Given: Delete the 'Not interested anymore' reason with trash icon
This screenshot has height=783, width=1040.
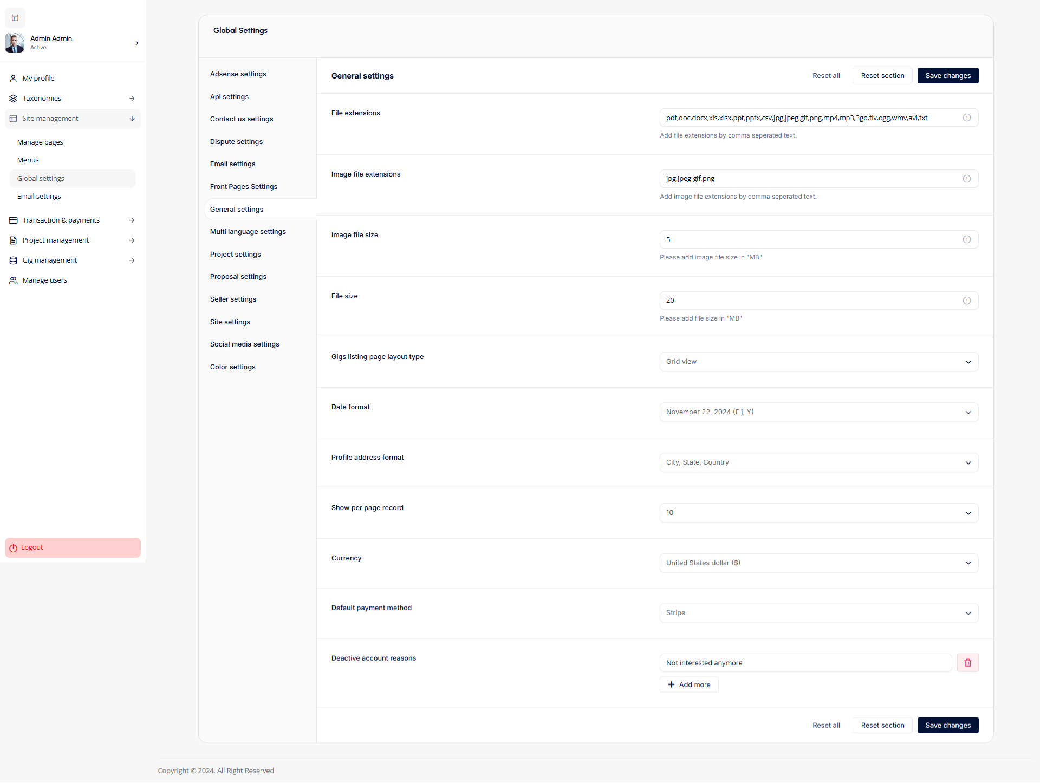Looking at the screenshot, I should pos(967,663).
